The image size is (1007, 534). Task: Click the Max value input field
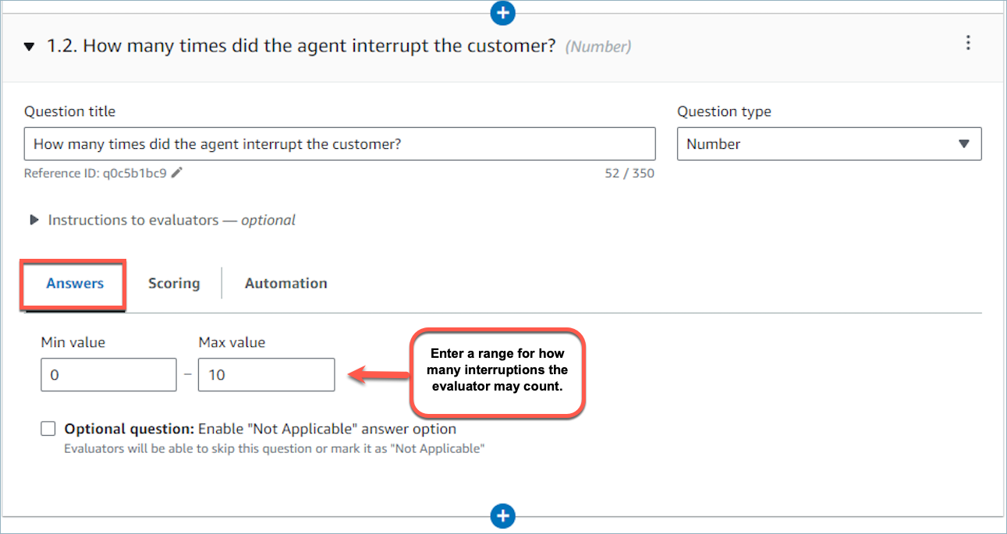(266, 375)
